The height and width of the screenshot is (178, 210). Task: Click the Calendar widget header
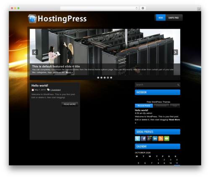tap(157, 146)
